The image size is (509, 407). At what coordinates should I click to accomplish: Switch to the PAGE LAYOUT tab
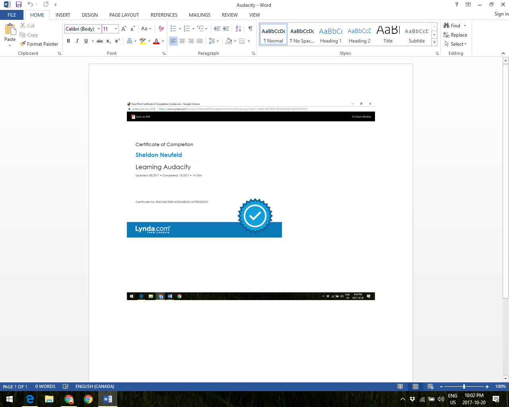[x=124, y=15]
